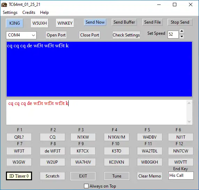Screen dimensions: 199x190
Task: Click the Tune button
Action: click(117, 176)
